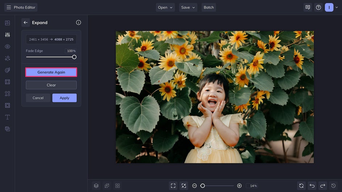
Task: Click the Fade Edge slider handle
Action: tap(74, 57)
